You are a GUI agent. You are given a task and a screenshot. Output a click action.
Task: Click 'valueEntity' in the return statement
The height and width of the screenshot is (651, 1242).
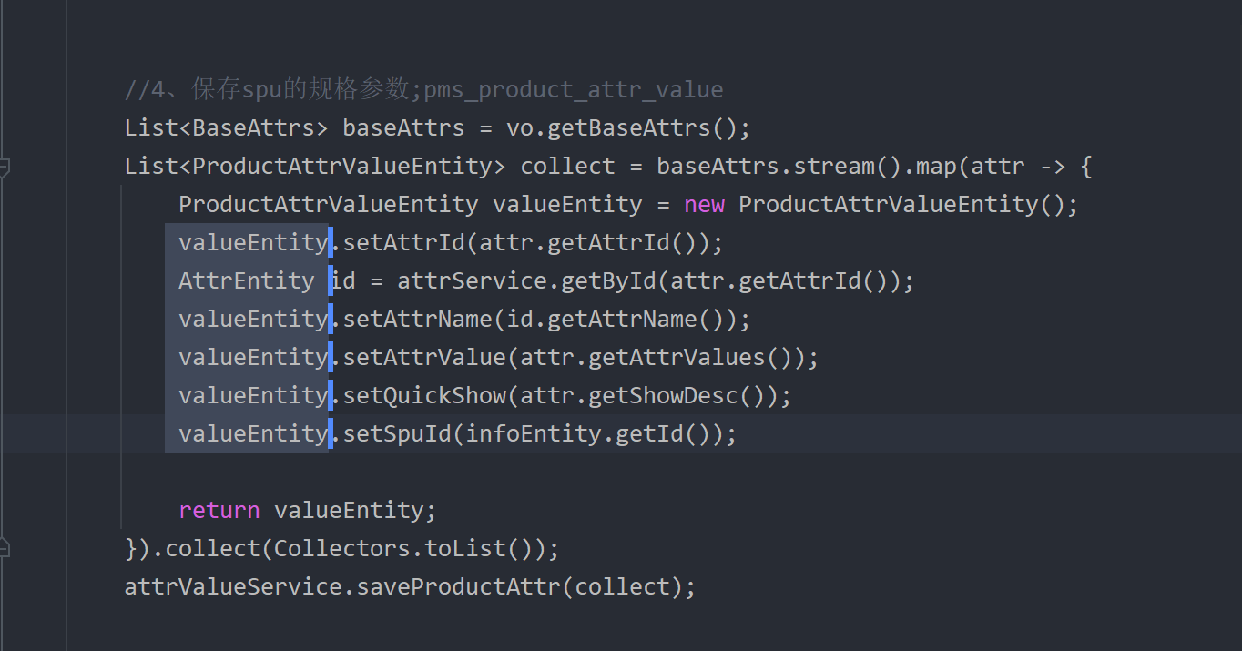click(349, 510)
